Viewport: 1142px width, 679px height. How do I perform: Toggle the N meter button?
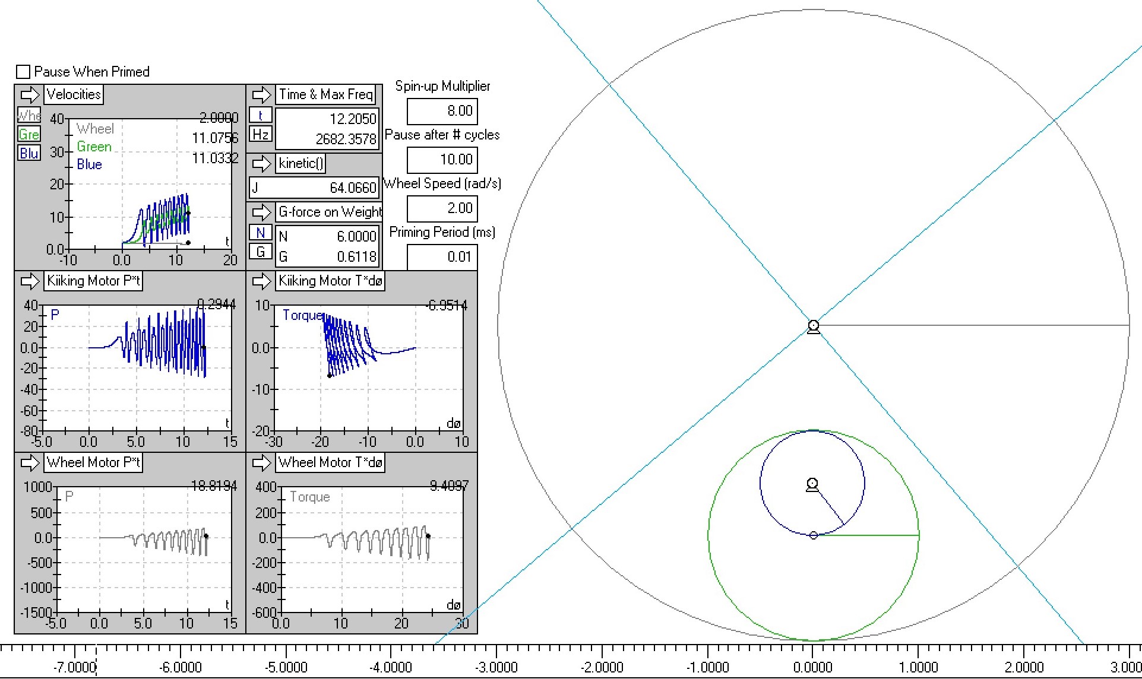pos(260,233)
